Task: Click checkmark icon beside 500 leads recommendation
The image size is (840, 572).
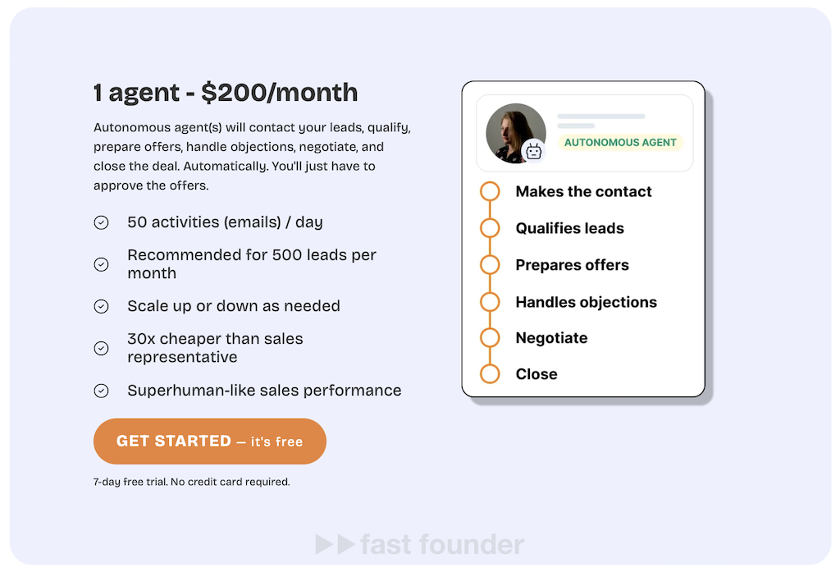Action: click(x=101, y=264)
